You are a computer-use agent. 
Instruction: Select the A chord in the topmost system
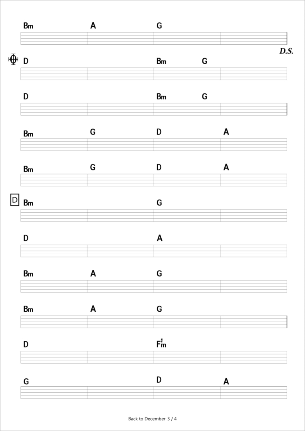(x=93, y=26)
